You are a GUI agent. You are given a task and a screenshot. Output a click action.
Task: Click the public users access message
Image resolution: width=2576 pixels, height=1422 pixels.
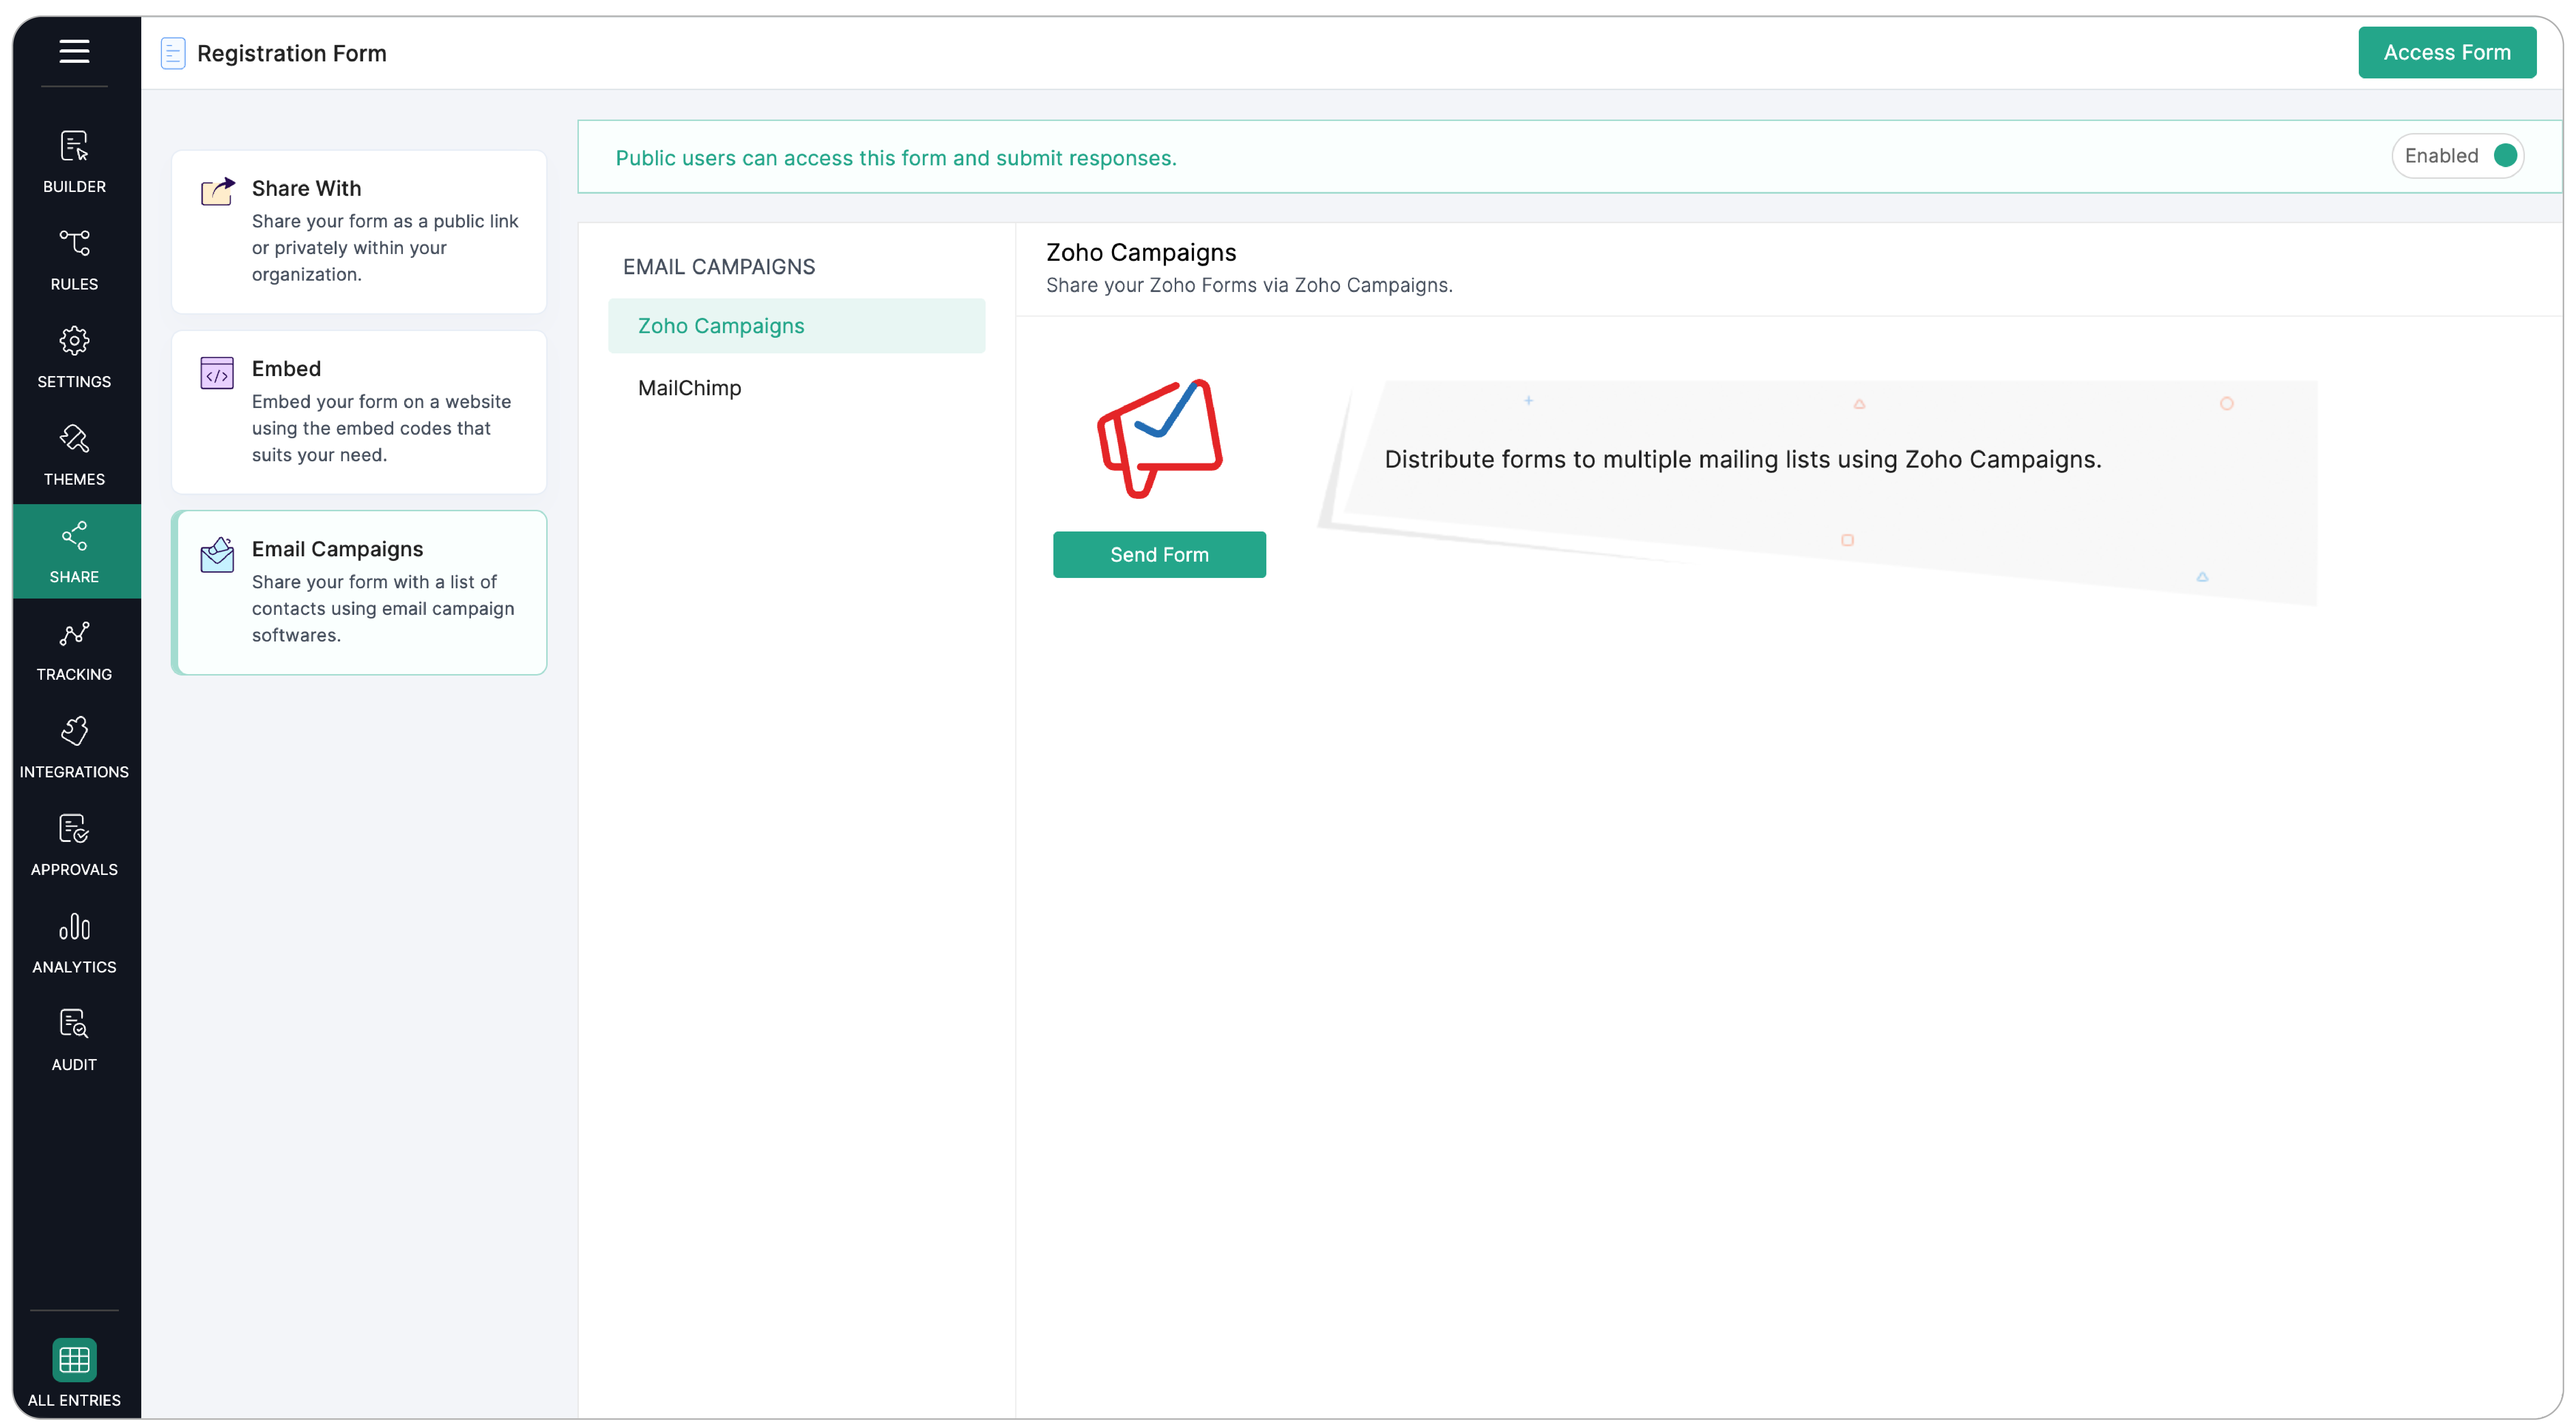click(896, 158)
